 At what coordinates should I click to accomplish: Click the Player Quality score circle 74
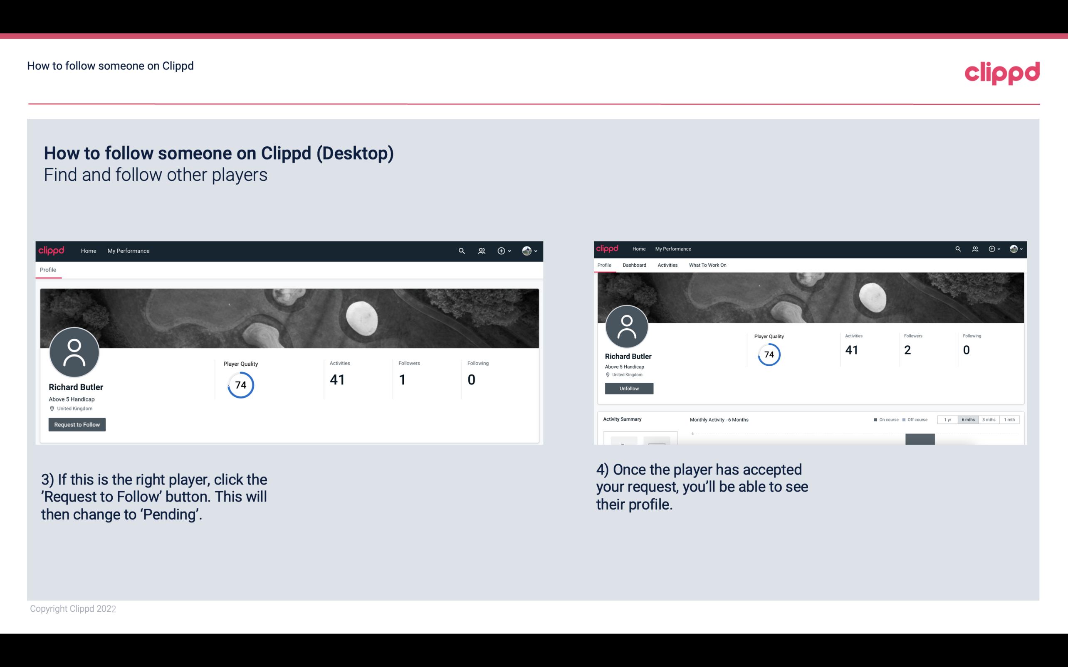pos(240,384)
